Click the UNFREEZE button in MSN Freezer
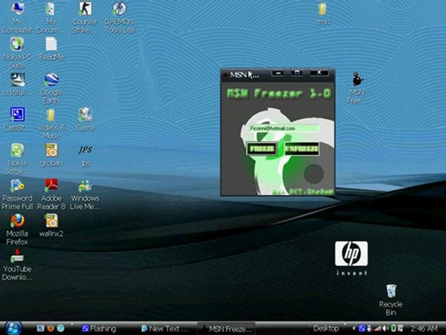The image size is (446, 335). (x=302, y=149)
